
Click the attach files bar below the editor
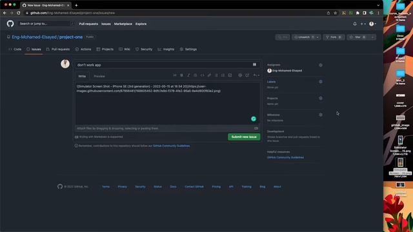click(167, 128)
